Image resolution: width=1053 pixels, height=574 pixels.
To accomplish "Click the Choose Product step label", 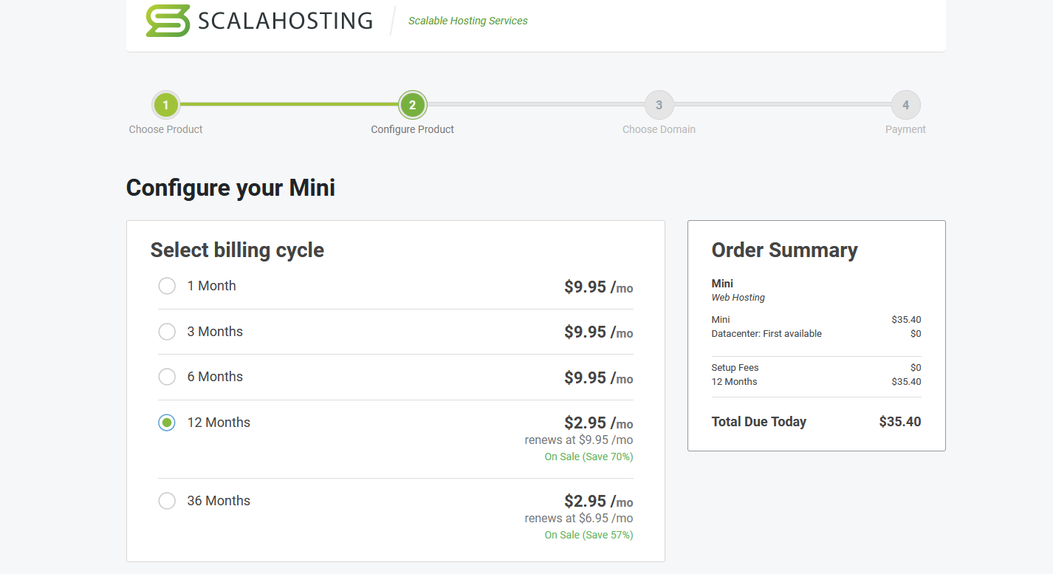I will pyautogui.click(x=165, y=129).
